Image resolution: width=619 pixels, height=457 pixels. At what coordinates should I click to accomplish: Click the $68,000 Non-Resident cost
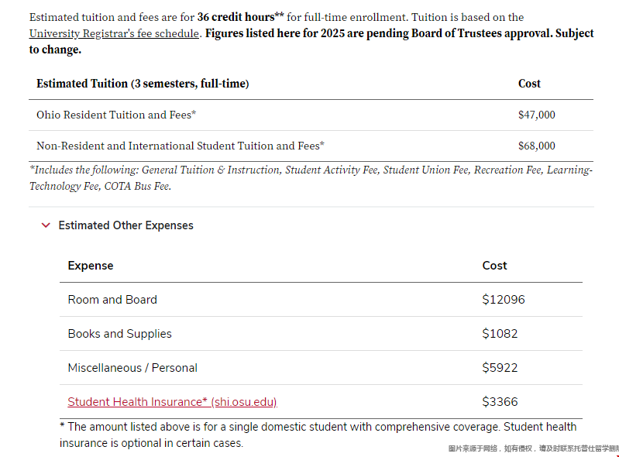tap(537, 146)
